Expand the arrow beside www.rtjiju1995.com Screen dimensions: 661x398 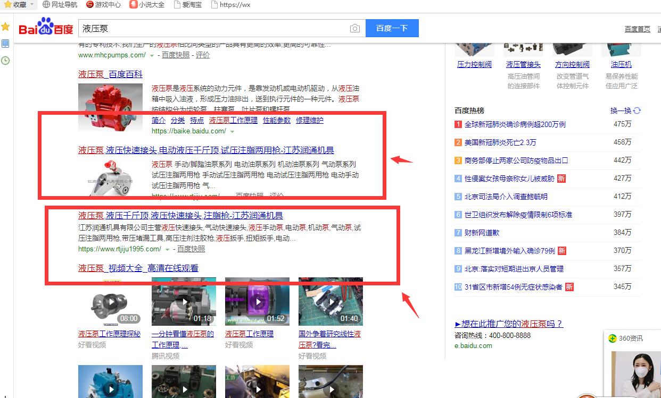pos(167,249)
